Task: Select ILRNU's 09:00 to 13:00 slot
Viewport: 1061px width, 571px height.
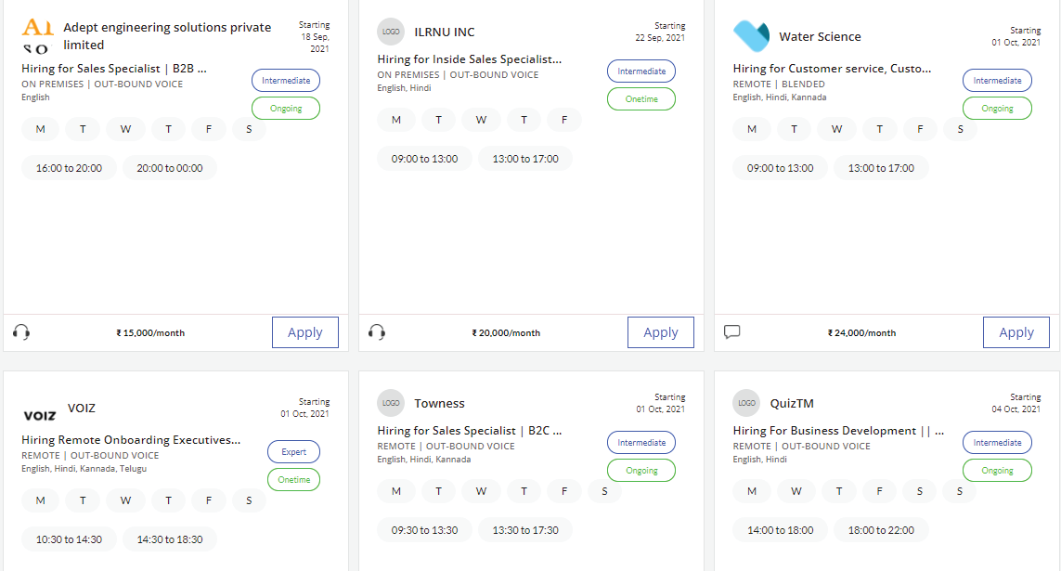Action: click(x=424, y=159)
